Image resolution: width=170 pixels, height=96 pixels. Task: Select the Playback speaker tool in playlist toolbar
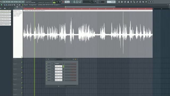pyautogui.click(x=20, y=5)
